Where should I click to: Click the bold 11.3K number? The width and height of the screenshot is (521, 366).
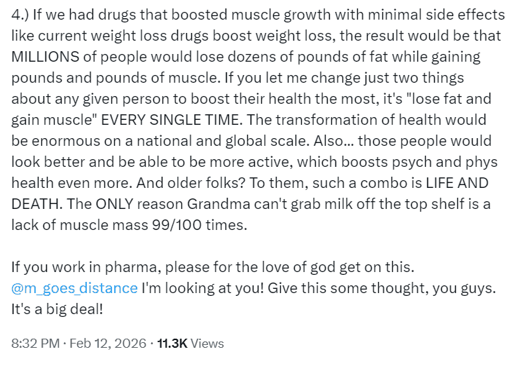(x=172, y=344)
